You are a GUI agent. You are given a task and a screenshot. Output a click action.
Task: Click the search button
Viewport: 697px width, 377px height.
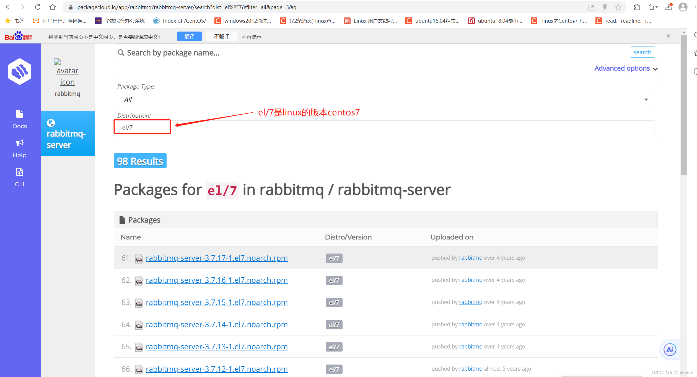click(642, 52)
